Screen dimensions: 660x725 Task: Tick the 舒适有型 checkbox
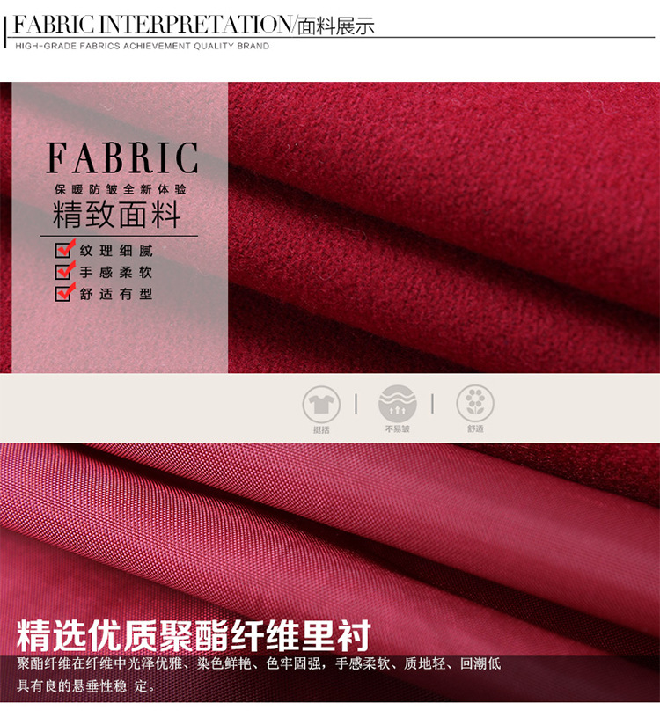click(x=63, y=293)
